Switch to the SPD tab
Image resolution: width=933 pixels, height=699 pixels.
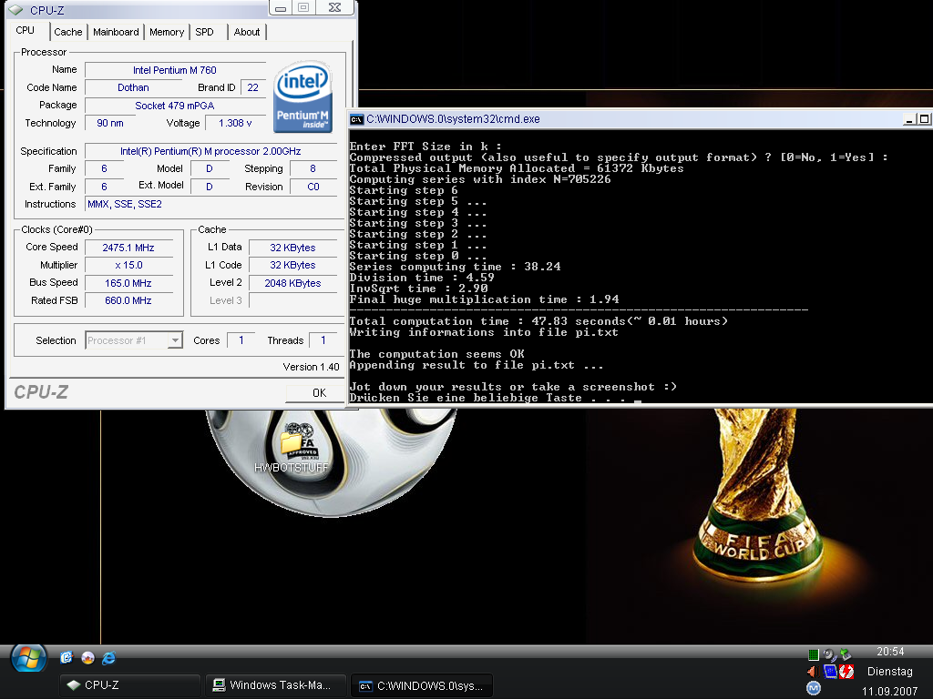205,32
